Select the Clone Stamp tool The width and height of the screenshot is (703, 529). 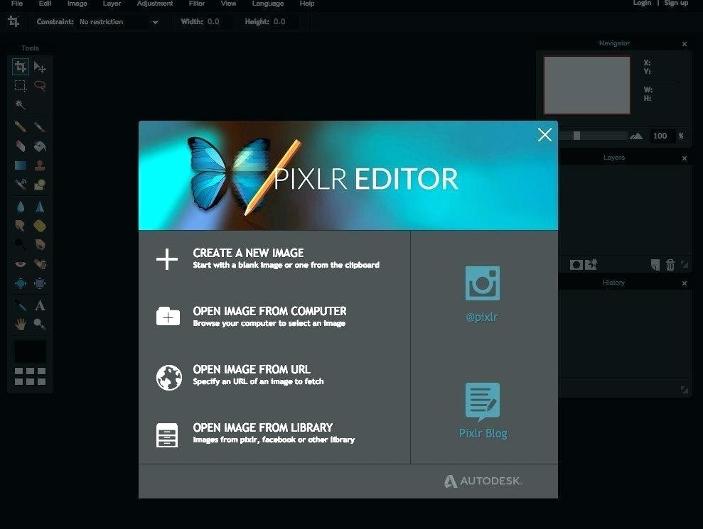point(40,165)
